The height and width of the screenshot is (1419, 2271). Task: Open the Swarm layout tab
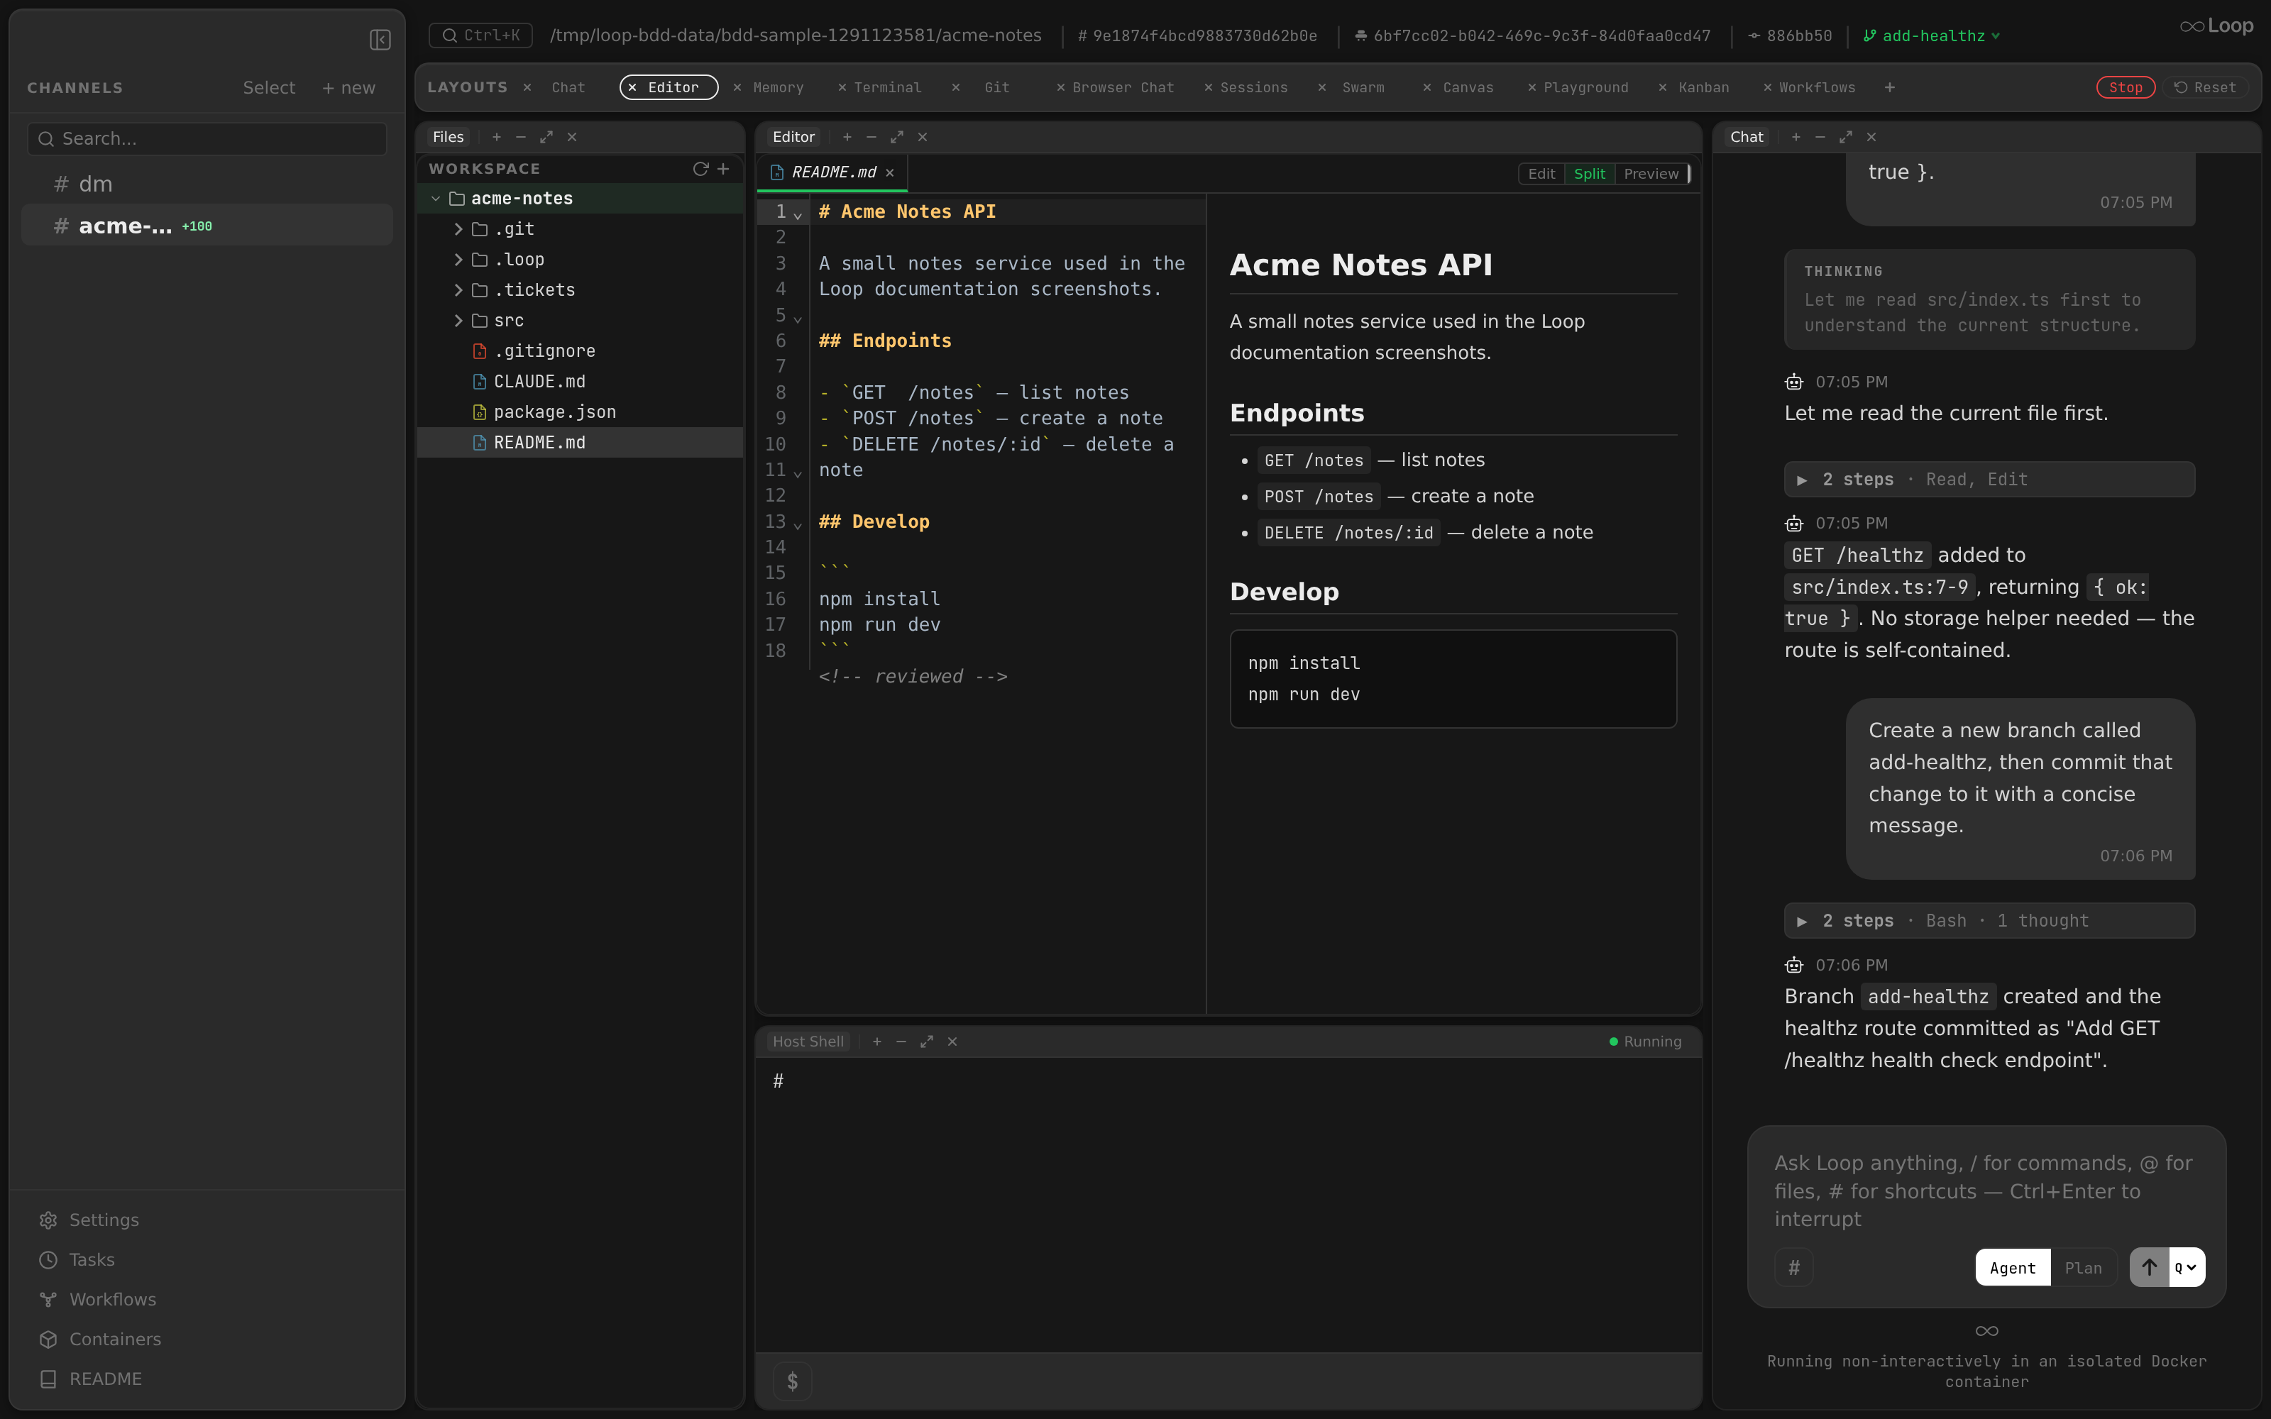pos(1363,87)
